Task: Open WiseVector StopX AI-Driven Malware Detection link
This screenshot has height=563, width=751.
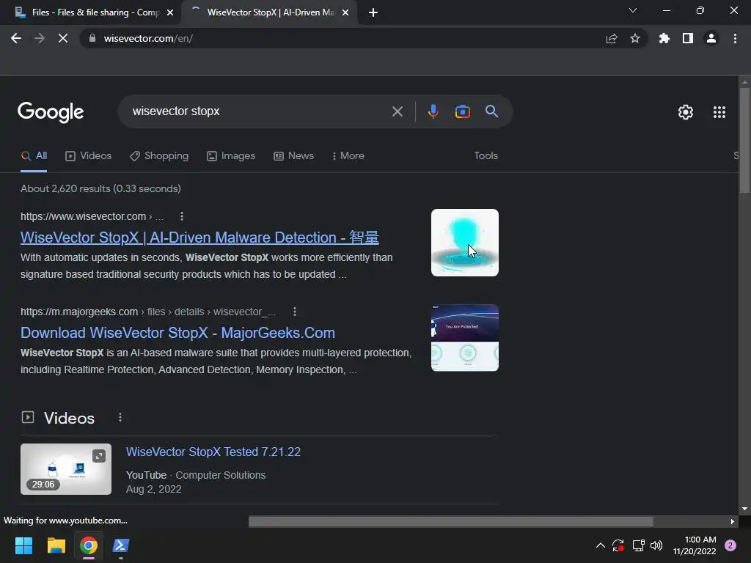Action: coord(199,238)
